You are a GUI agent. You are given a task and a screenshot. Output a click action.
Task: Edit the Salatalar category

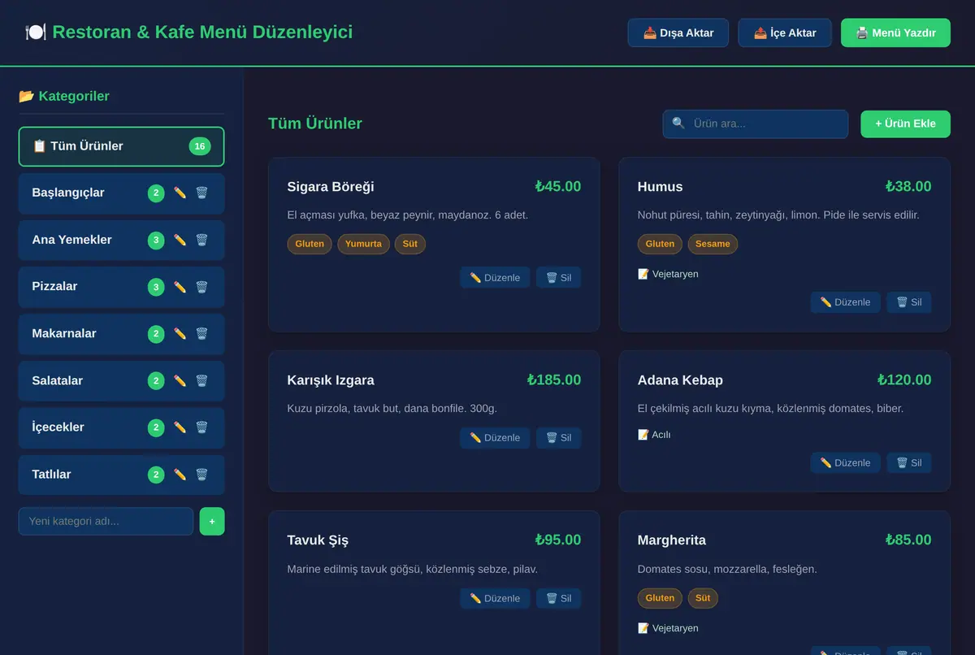[x=180, y=381]
